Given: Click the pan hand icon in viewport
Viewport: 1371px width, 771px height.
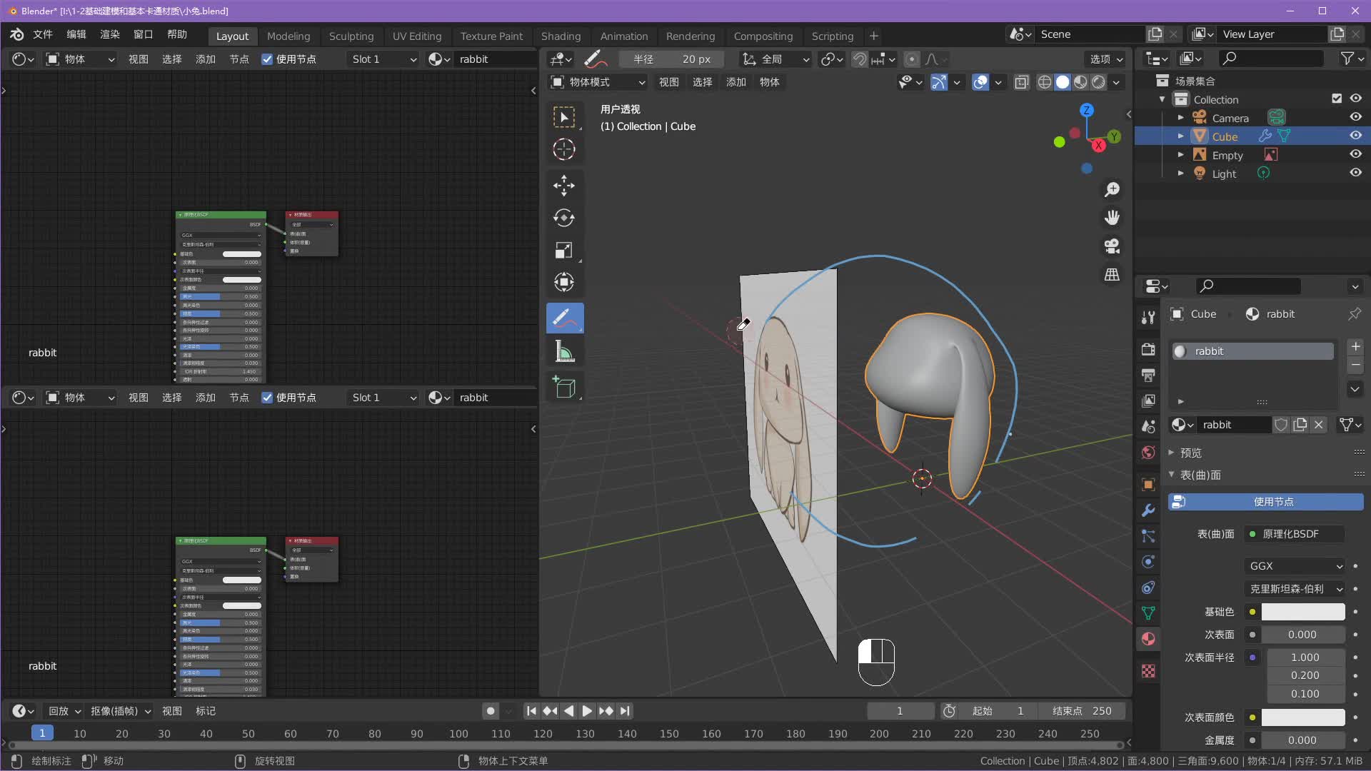Looking at the screenshot, I should (x=1112, y=217).
